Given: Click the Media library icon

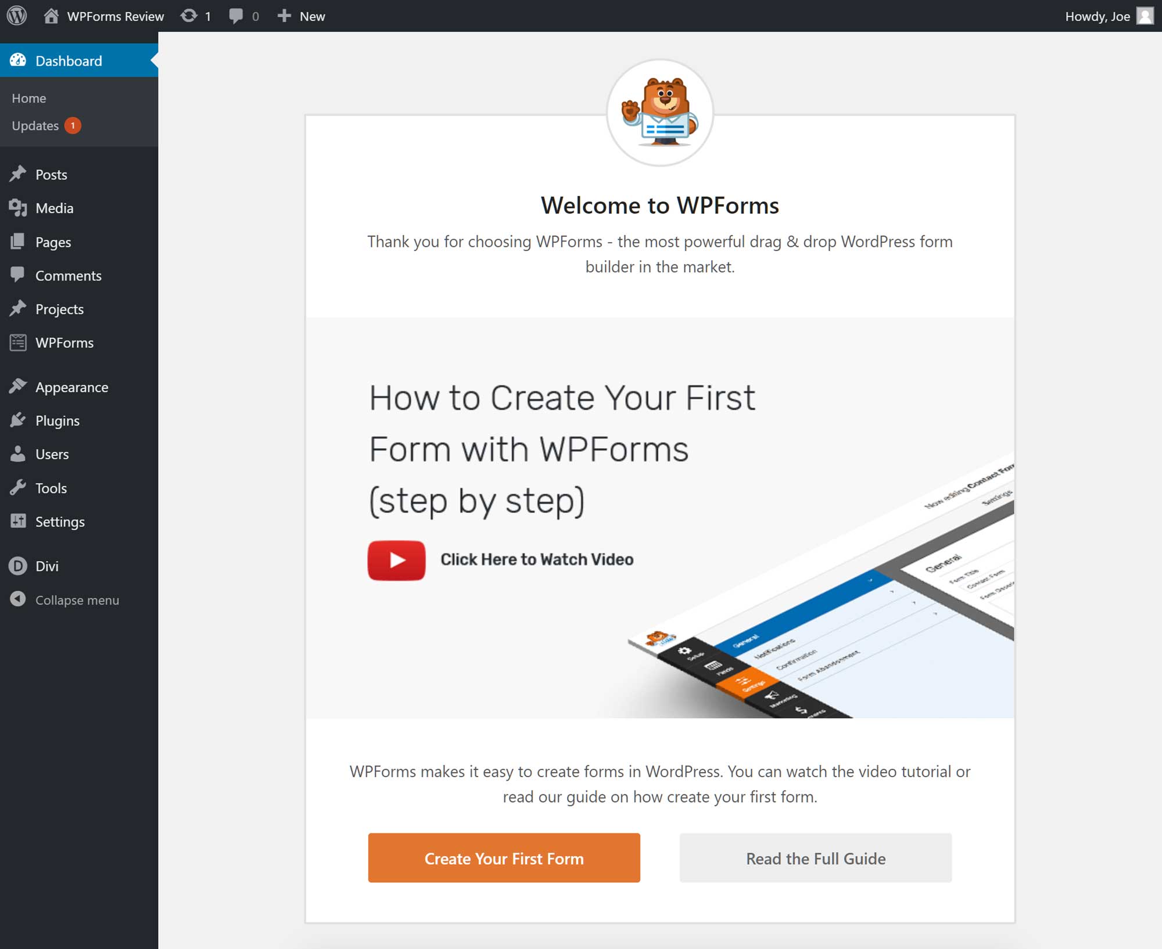Looking at the screenshot, I should point(18,207).
